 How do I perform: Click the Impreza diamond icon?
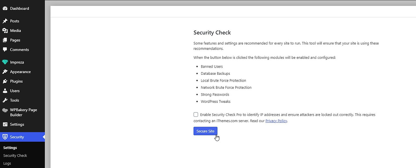(5, 62)
